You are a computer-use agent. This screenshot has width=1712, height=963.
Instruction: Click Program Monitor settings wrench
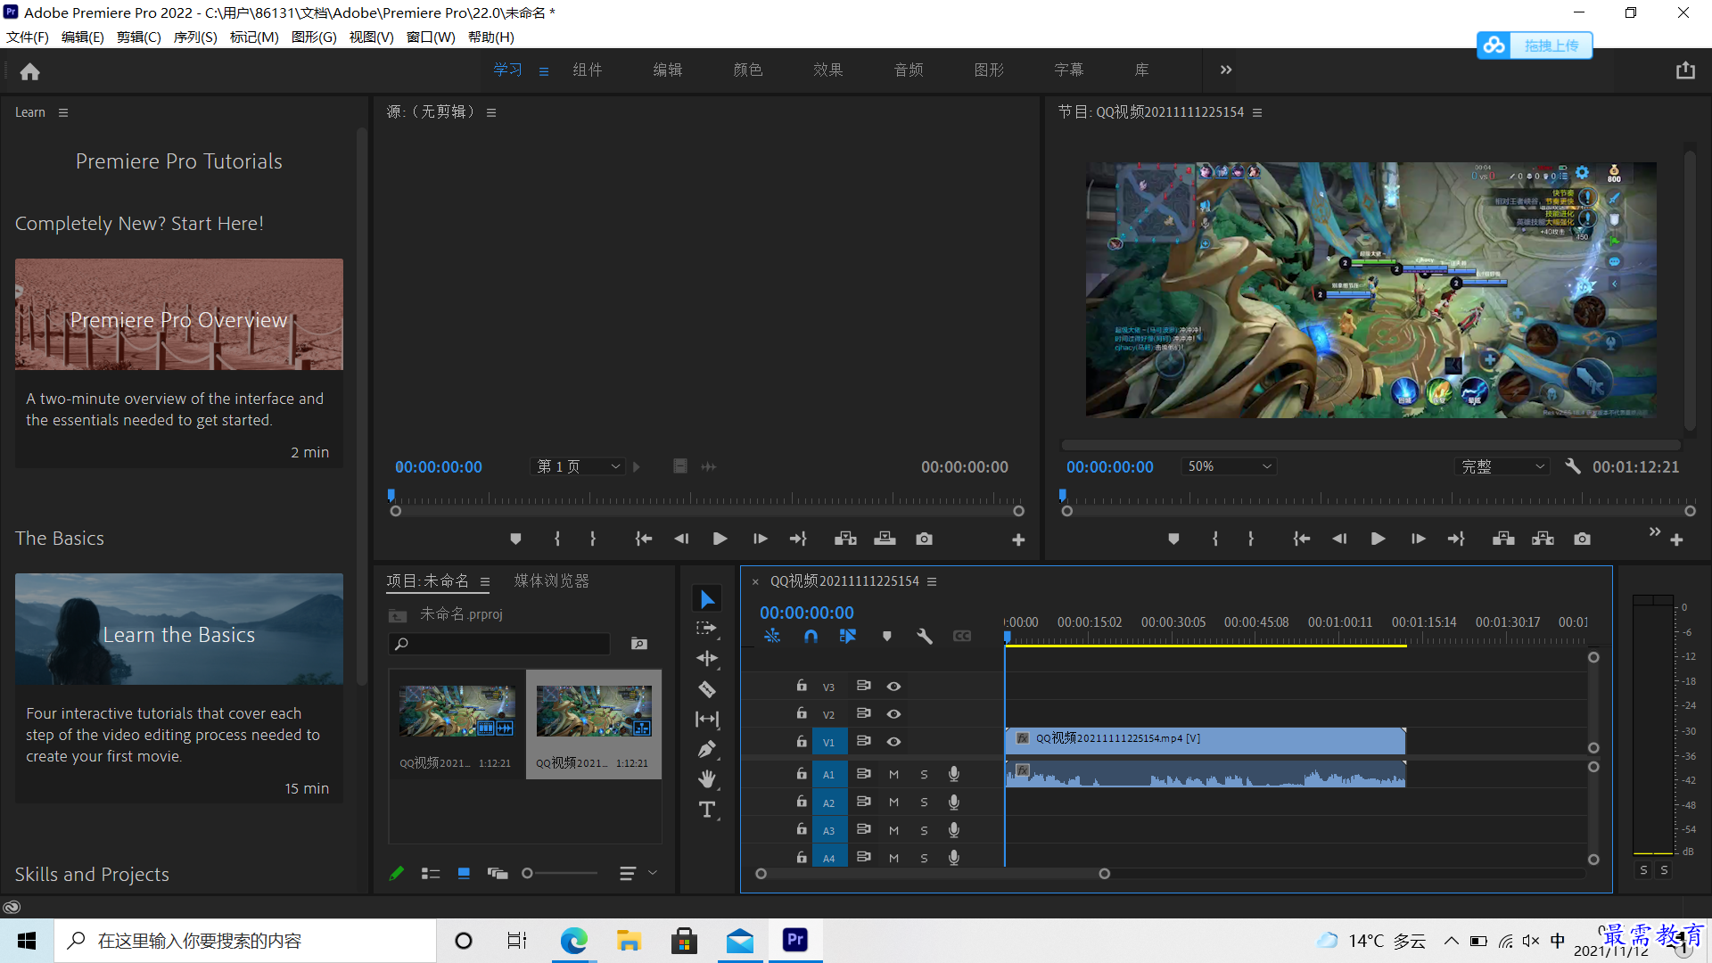(1573, 466)
